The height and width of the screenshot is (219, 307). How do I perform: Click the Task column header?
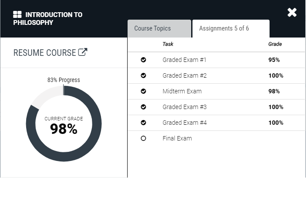(168, 44)
